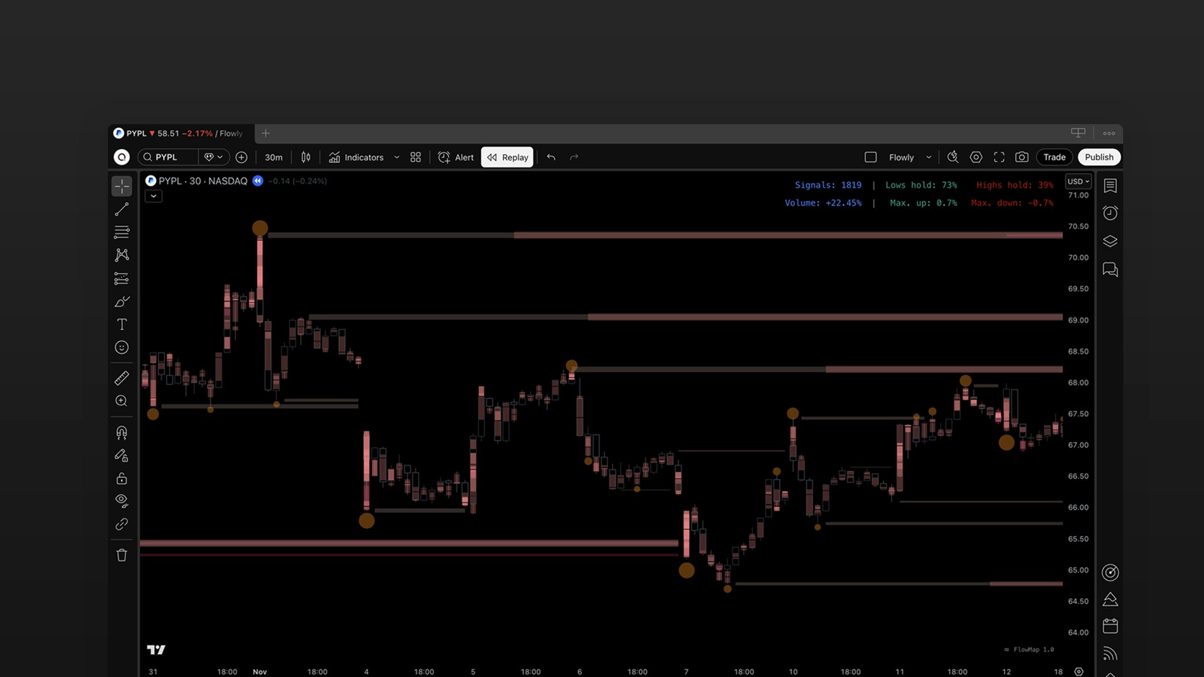Select the trend line drawing tool
This screenshot has height=677, width=1204.
tap(122, 209)
